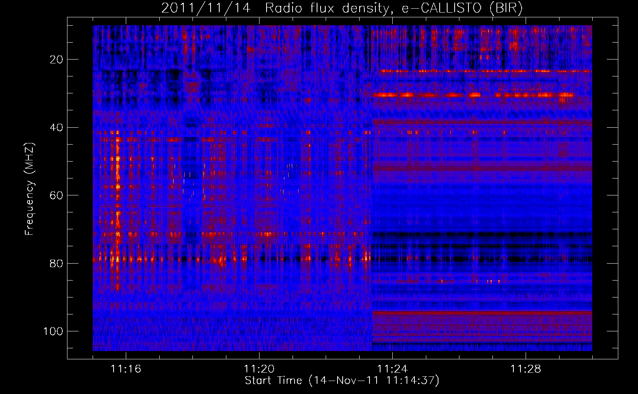This screenshot has width=638, height=394.
Task: Click the frequency tick label '80'
Action: [57, 264]
